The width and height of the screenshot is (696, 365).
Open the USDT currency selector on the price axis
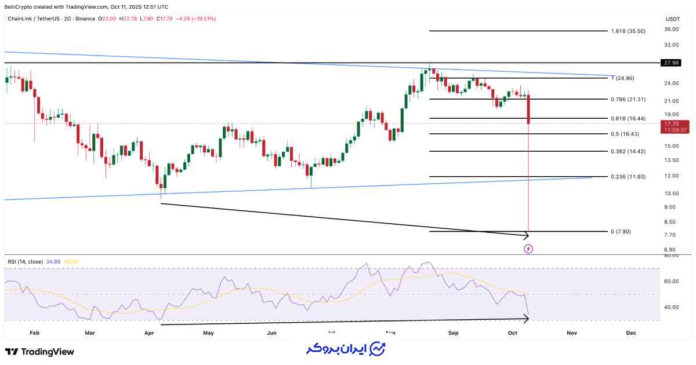click(x=673, y=19)
